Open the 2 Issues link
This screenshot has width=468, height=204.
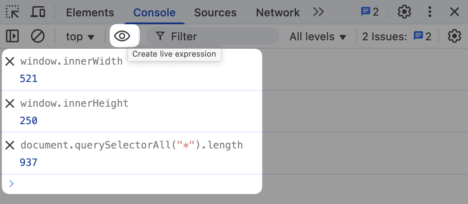397,37
